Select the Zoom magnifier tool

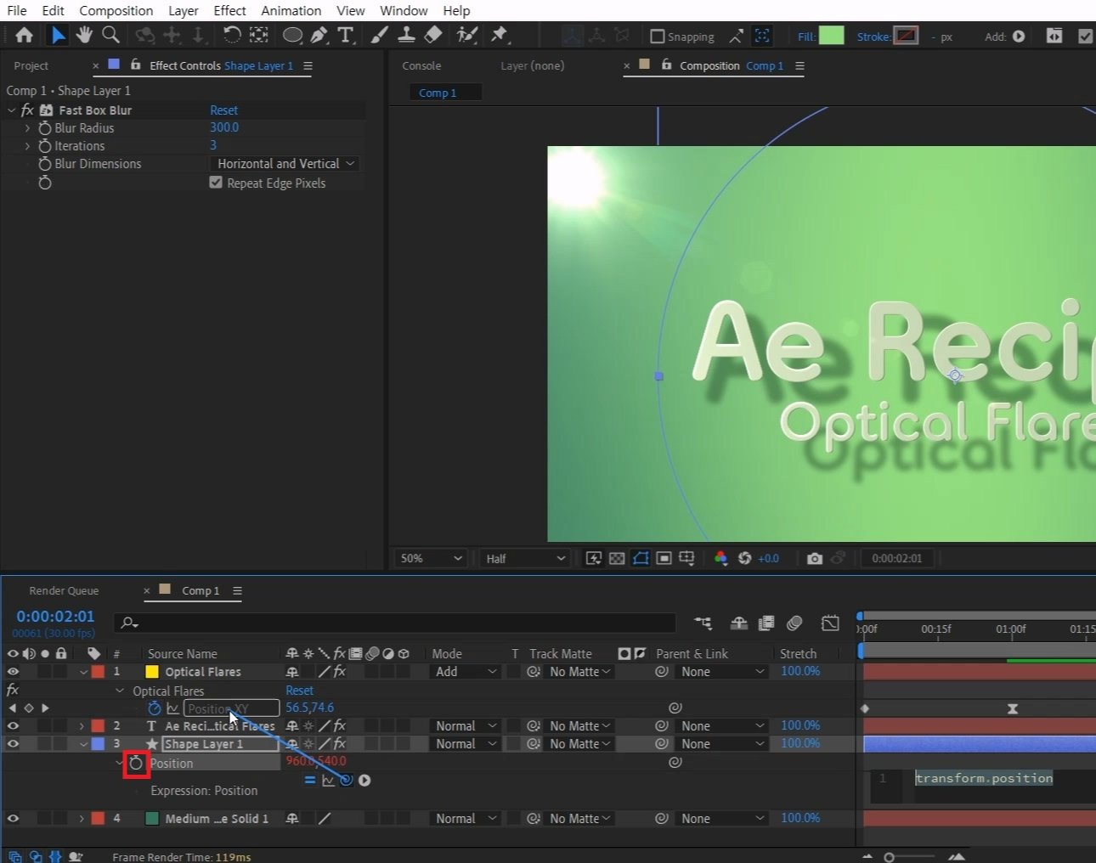pos(110,35)
